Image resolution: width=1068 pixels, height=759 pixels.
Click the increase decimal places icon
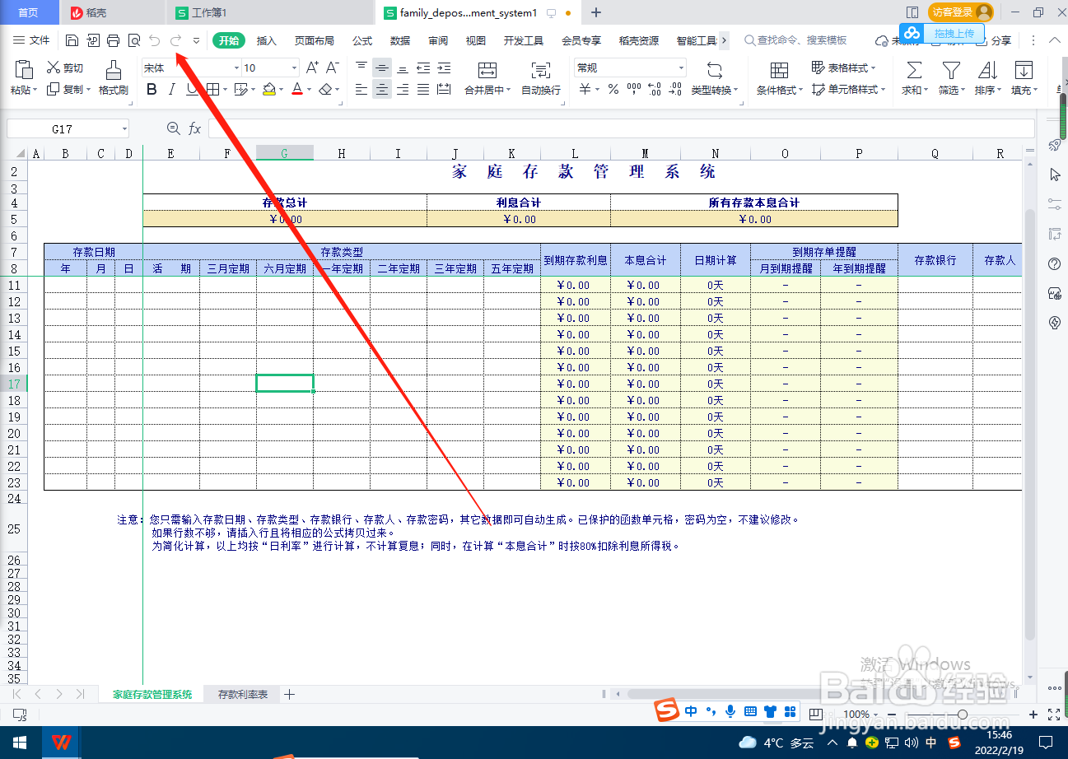point(655,90)
